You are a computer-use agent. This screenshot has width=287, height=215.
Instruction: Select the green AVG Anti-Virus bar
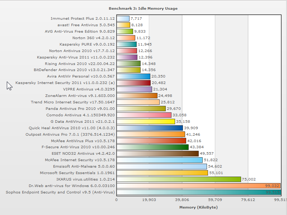point(125,31)
